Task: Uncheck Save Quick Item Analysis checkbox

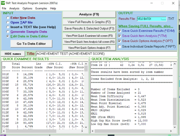Action: coord(120,36)
